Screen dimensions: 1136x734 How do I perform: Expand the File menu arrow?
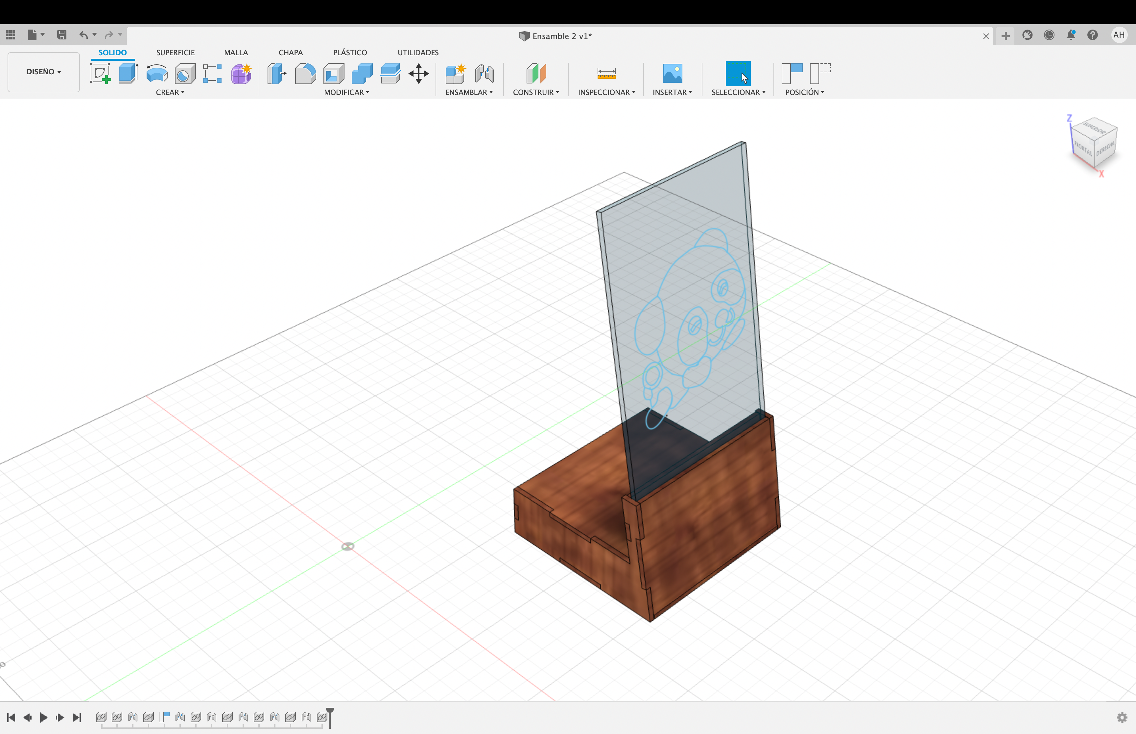point(43,35)
